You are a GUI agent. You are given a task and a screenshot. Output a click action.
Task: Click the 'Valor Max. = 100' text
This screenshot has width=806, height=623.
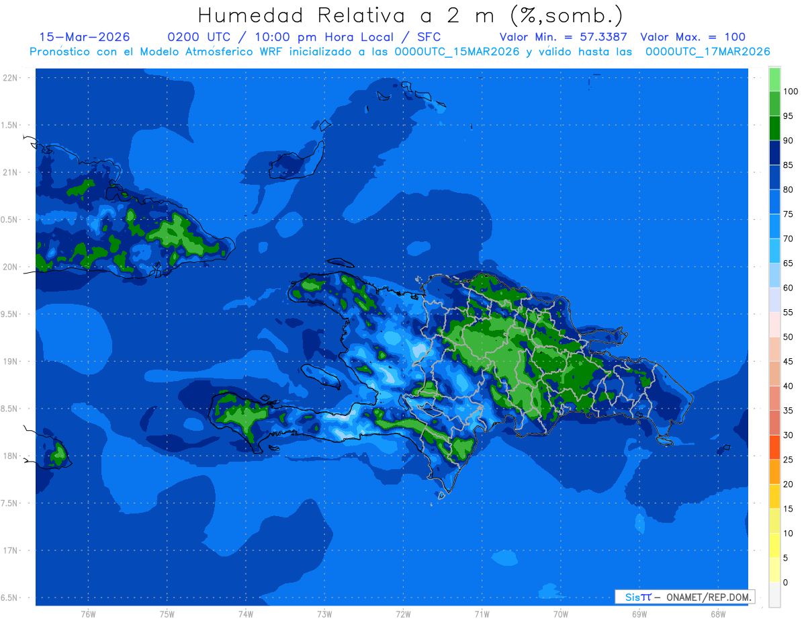[x=692, y=37]
